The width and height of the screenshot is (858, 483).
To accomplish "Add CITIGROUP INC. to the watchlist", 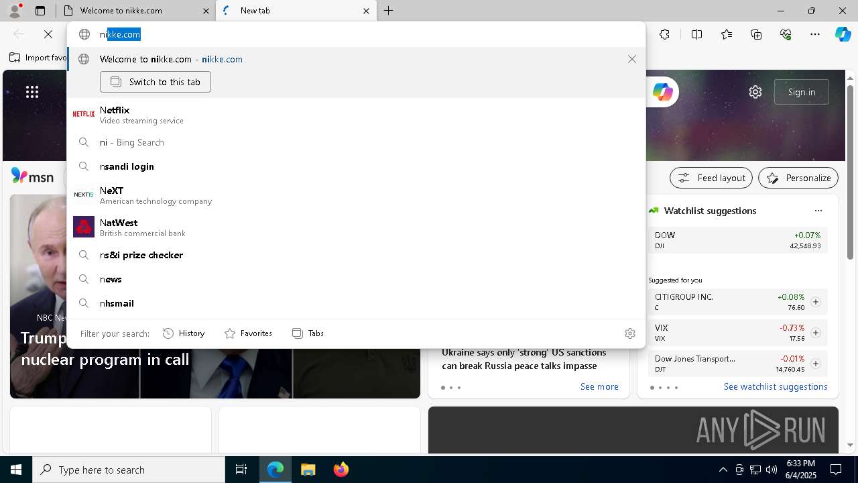I will click(816, 302).
